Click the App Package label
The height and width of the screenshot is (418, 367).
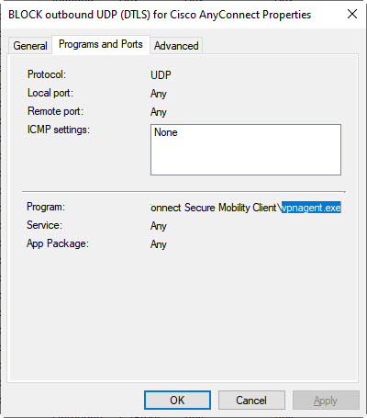[58, 243]
